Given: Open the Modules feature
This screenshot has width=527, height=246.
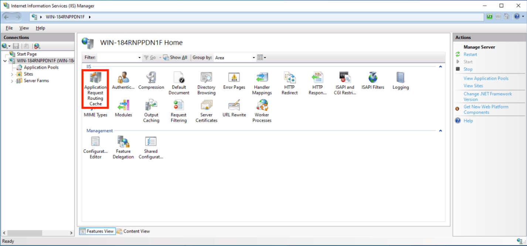Looking at the screenshot, I should pyautogui.click(x=123, y=109).
